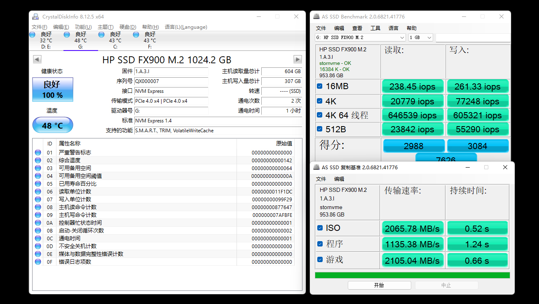Select the C: disk status orb
539x304 pixels.
pos(101,35)
